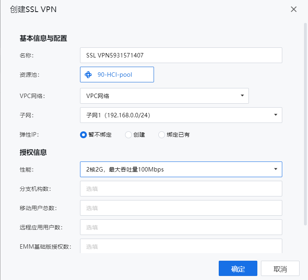308x280 pixels.
Task: Select the 绑定已有 radio option
Action: (162, 135)
